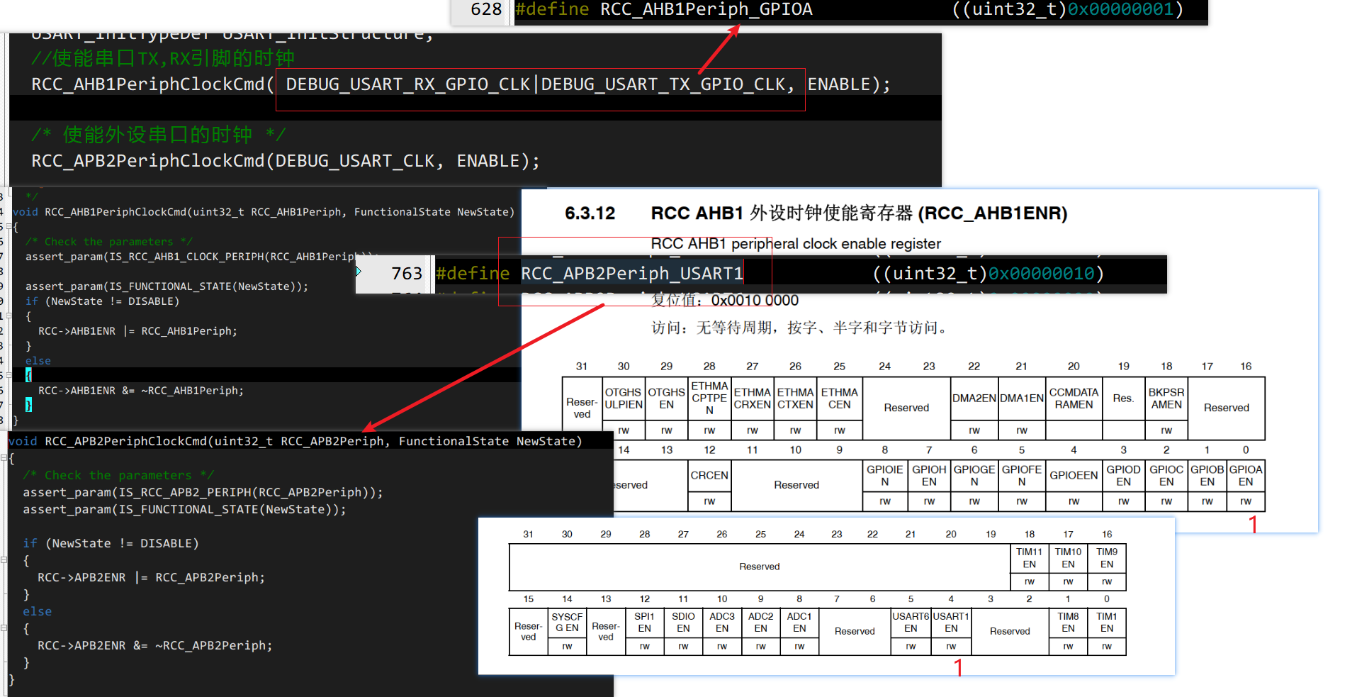Viewport: 1357px width, 697px height.
Task: Click section number 6.3.12 heading
Action: [x=590, y=213]
